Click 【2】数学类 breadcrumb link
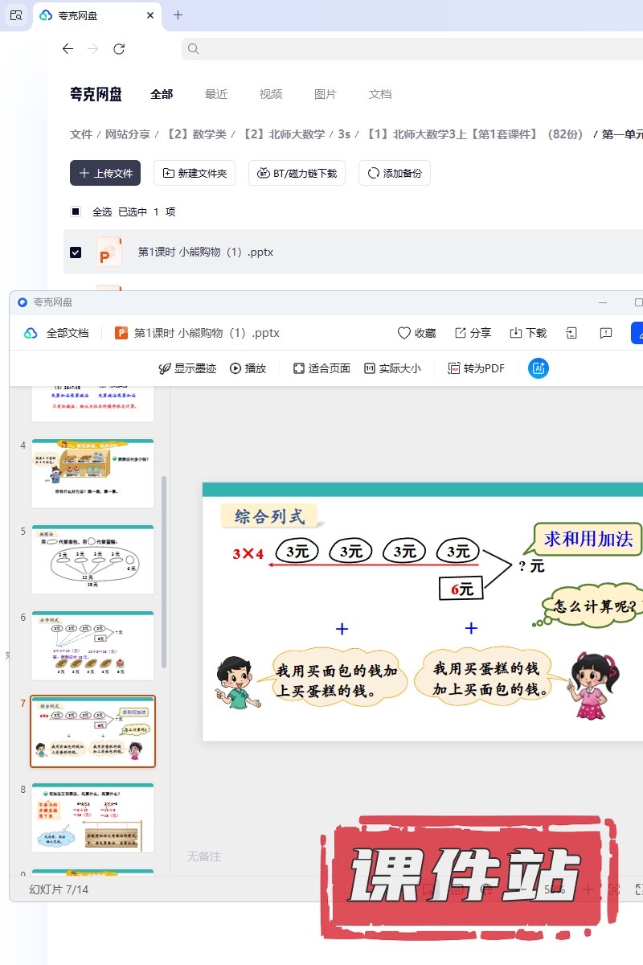Screen dimensions: 643x965 pos(196,134)
